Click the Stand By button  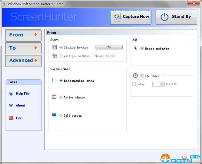(176, 17)
